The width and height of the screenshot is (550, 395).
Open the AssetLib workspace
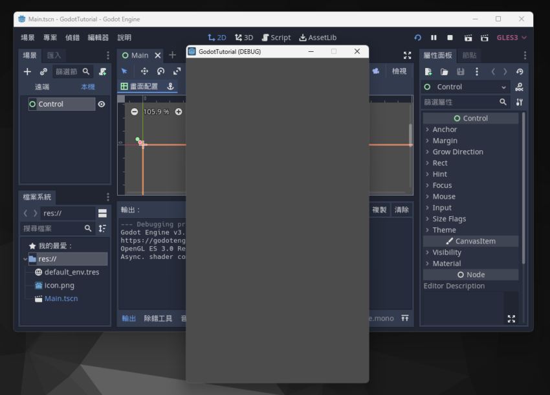(318, 38)
